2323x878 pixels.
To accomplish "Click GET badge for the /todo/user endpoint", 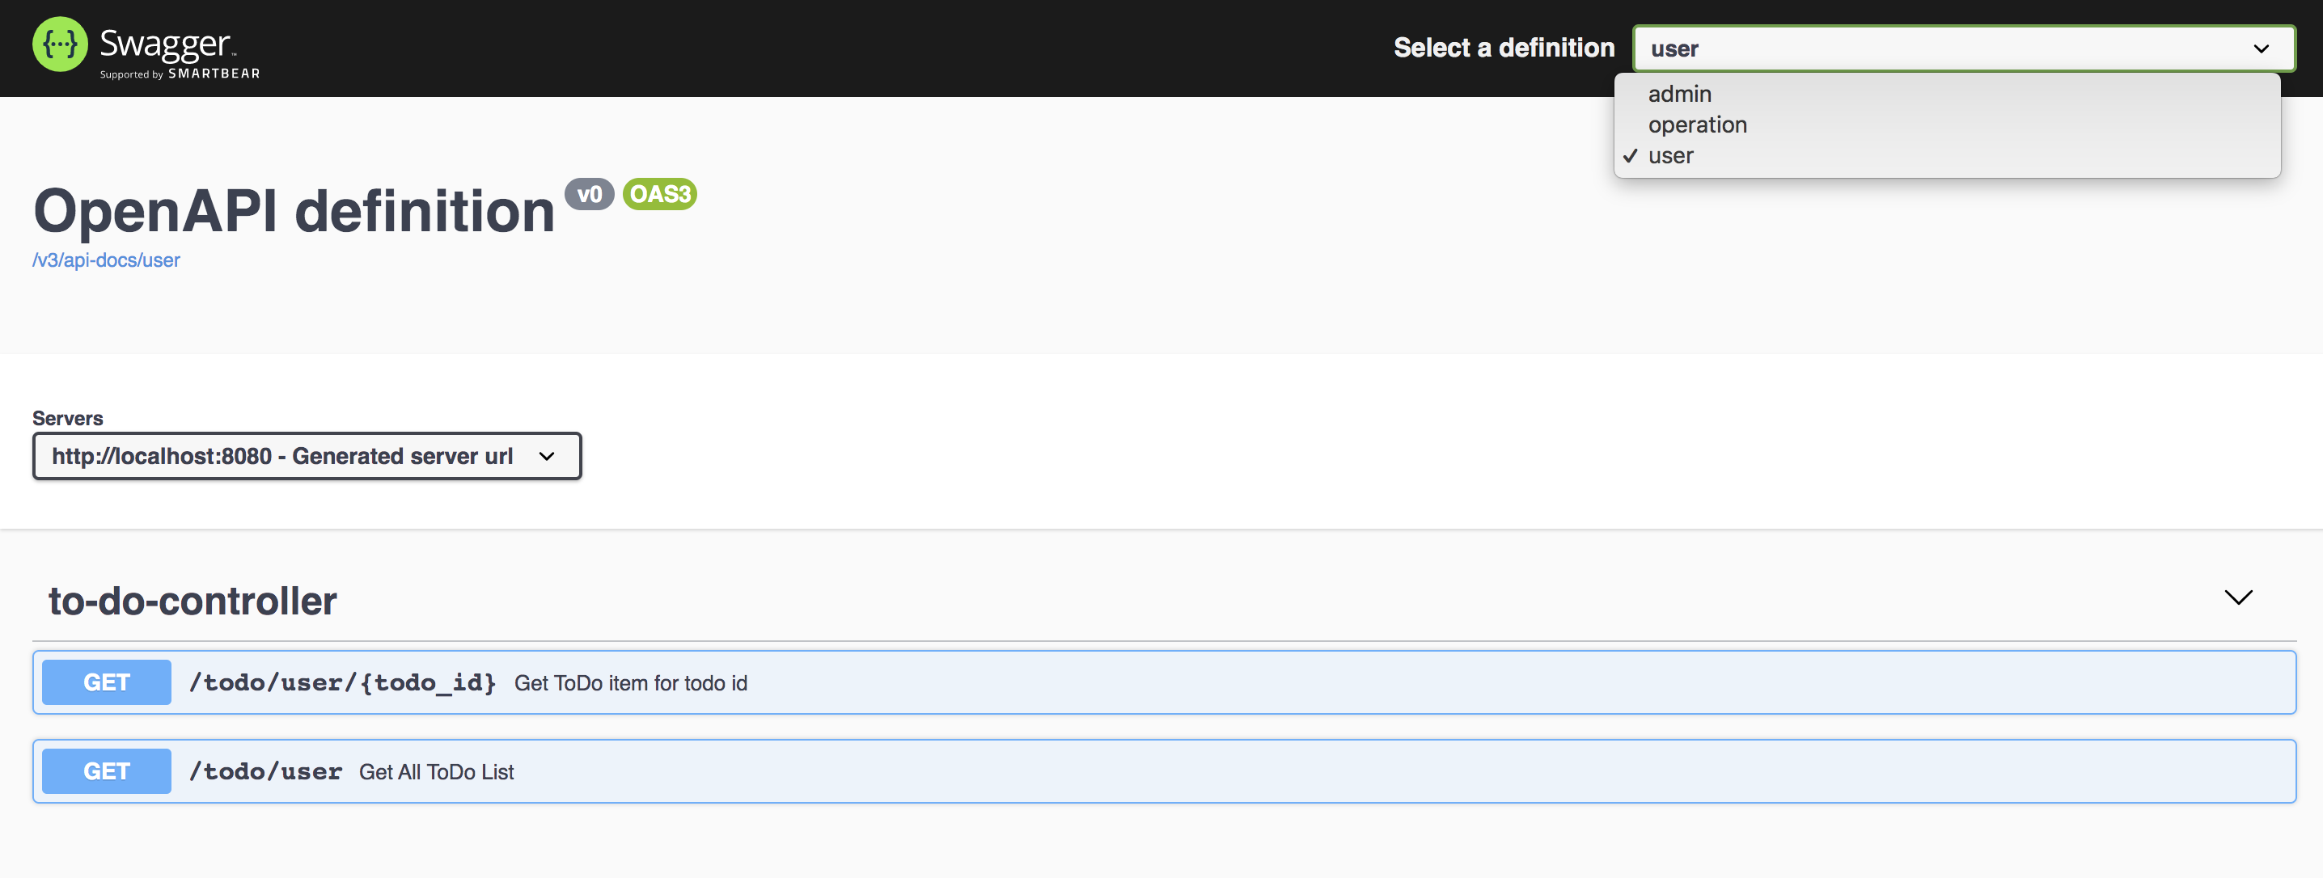I will click(x=107, y=771).
